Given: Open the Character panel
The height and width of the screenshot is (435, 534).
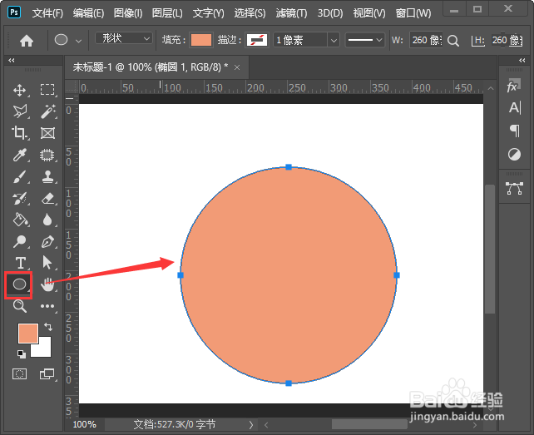Looking at the screenshot, I should 514,108.
